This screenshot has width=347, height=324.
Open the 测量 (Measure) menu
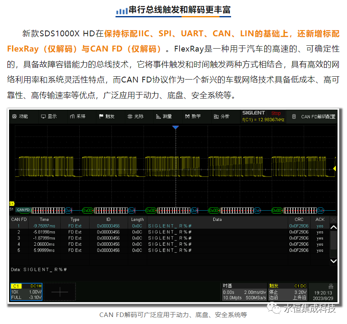pyautogui.click(x=164, y=116)
